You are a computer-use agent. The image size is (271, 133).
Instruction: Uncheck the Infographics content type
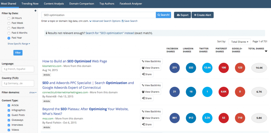click(x=9, y=110)
